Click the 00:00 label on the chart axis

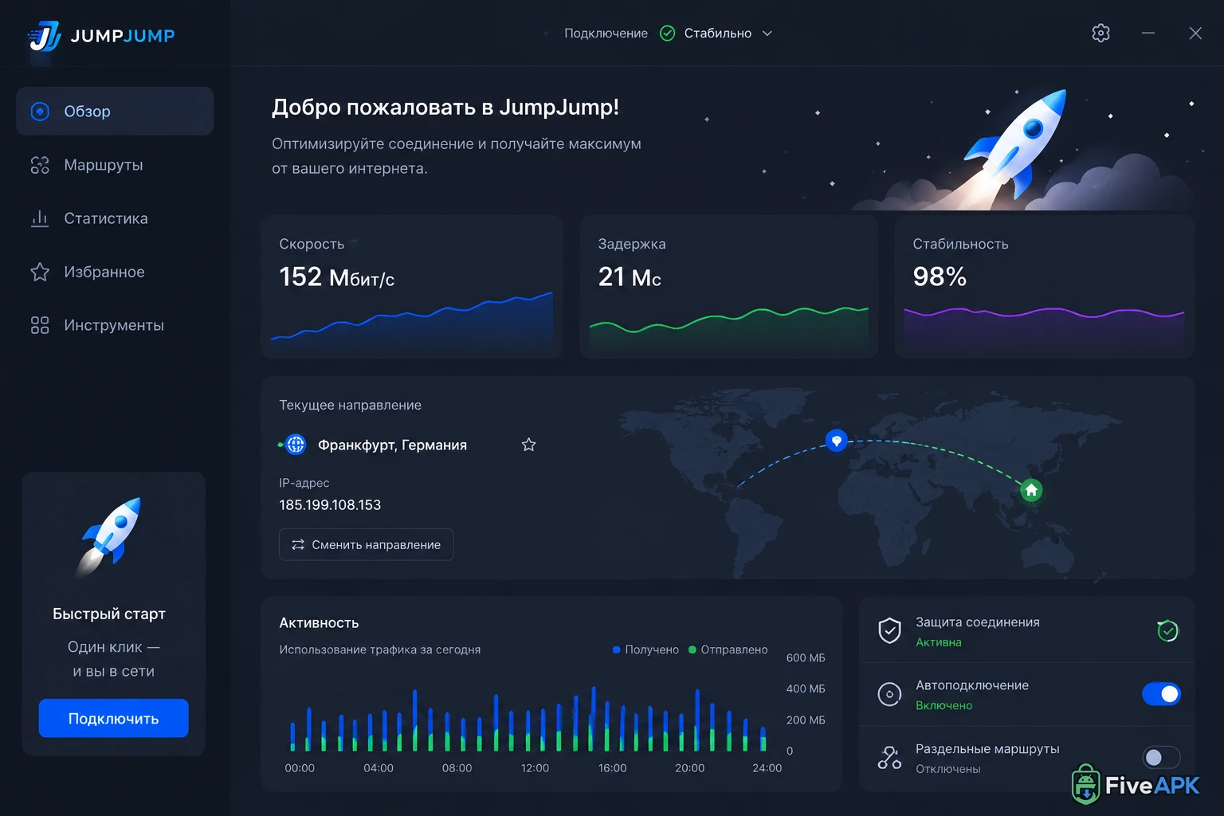300,768
